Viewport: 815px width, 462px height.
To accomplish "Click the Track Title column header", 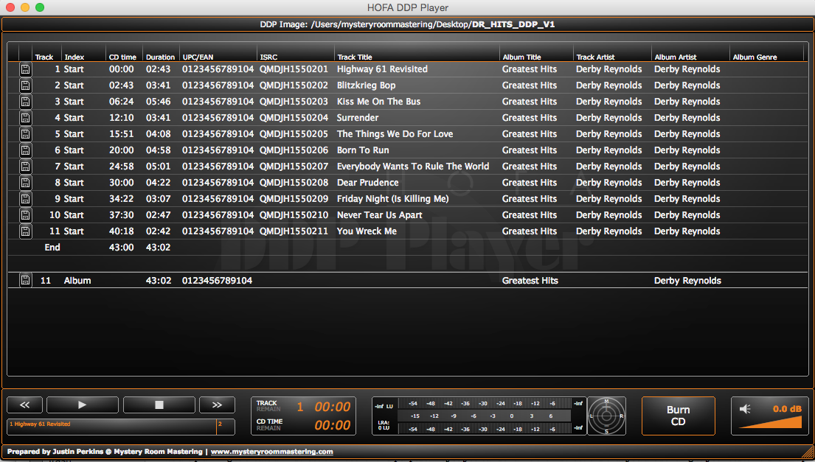I will pos(355,57).
